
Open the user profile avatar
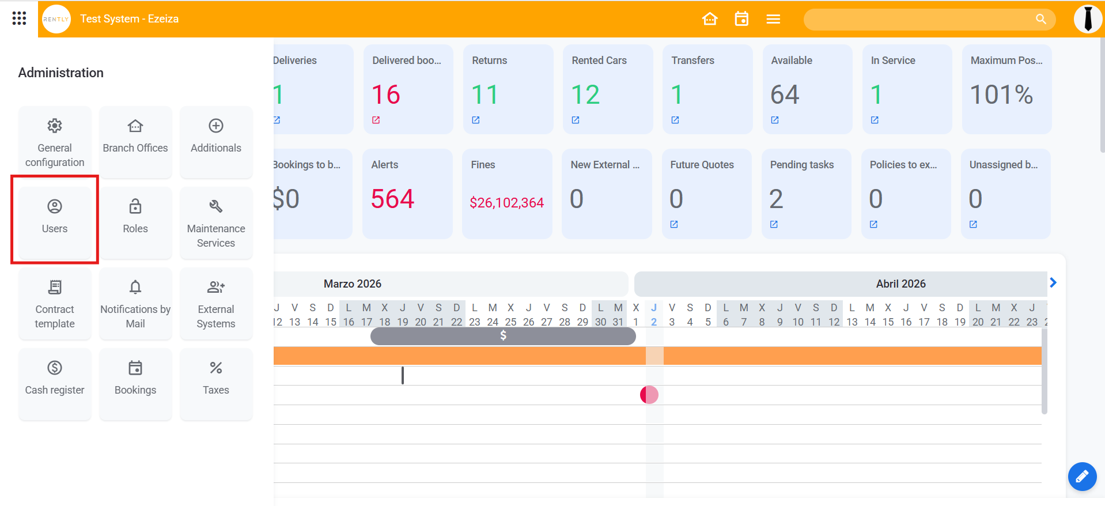pyautogui.click(x=1087, y=19)
